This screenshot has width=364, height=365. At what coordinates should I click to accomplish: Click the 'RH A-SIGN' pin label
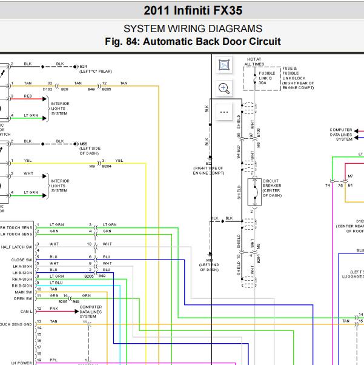pyautogui.click(x=22, y=279)
